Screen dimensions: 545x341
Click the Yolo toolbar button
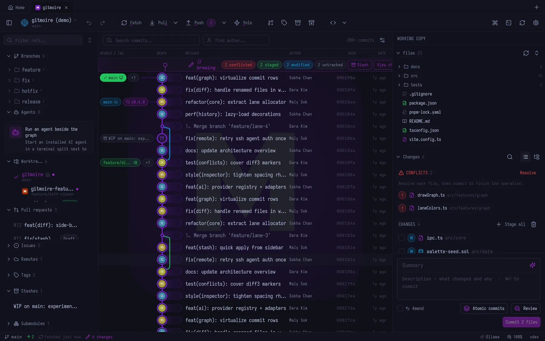click(243, 23)
